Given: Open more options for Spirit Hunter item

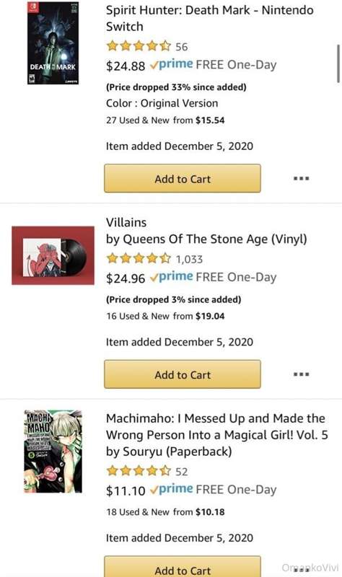Looking at the screenshot, I should click(x=301, y=178).
